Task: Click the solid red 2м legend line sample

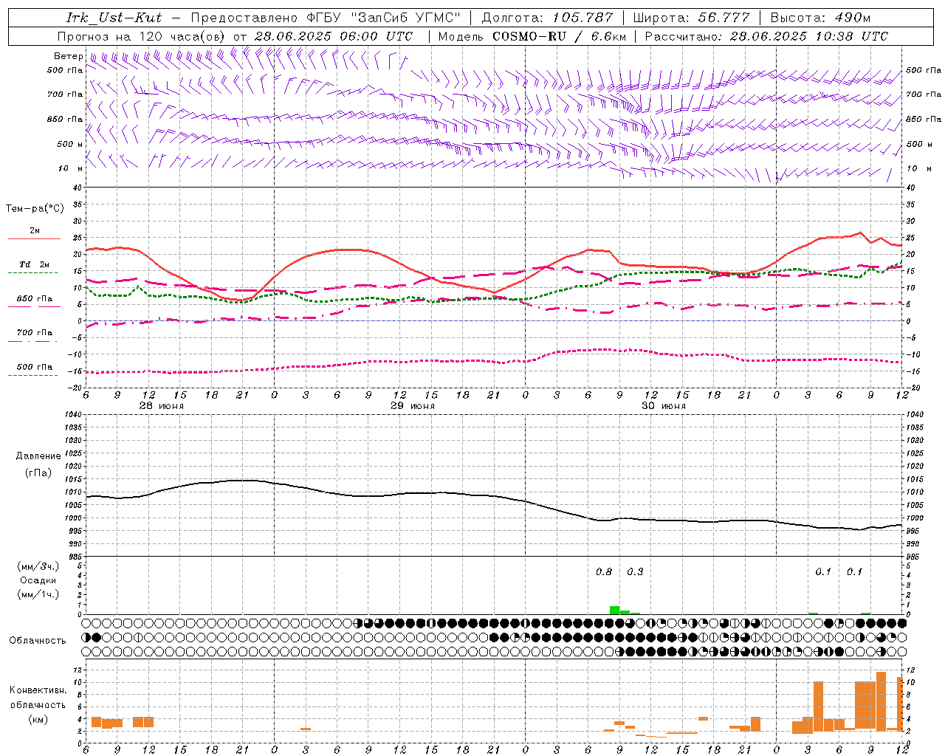Action: pos(34,238)
